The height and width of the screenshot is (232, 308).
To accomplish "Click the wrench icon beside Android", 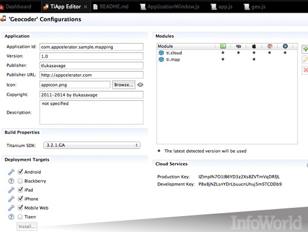I will [x=11, y=172].
